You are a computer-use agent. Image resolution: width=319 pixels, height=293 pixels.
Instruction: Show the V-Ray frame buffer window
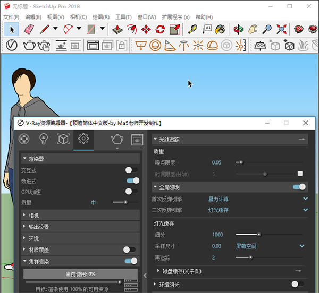[93, 45]
